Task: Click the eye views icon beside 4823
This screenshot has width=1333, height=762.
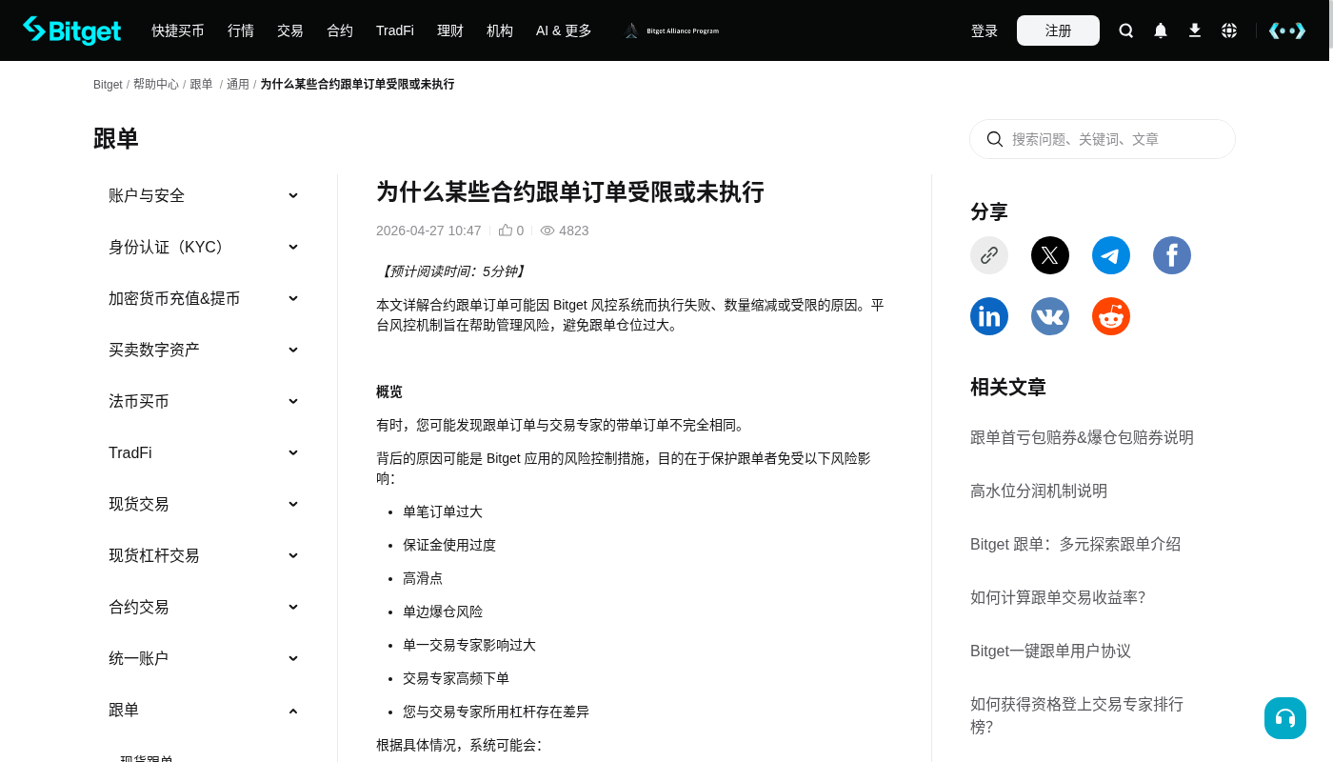Action: coord(547,231)
